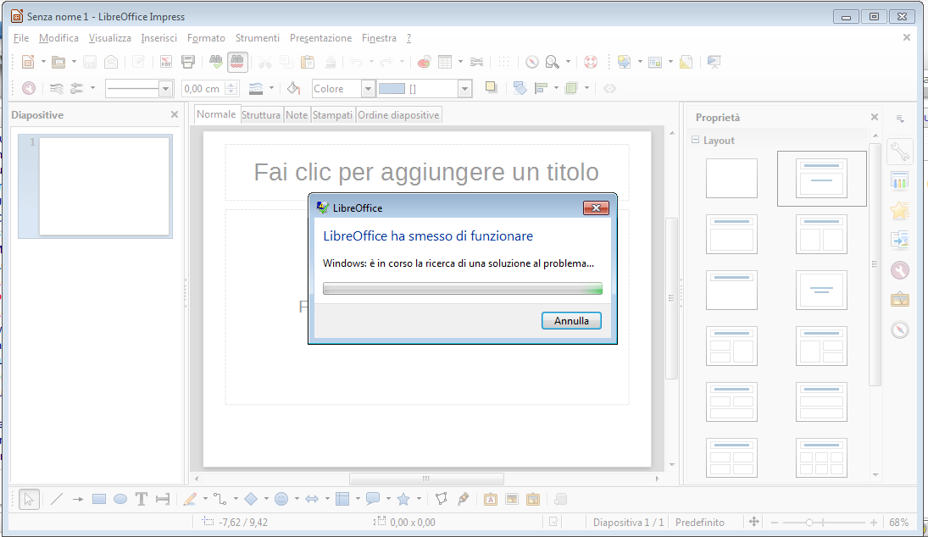Screen dimensions: 928x537
Task: Select the Line drawing tool
Action: [x=57, y=499]
